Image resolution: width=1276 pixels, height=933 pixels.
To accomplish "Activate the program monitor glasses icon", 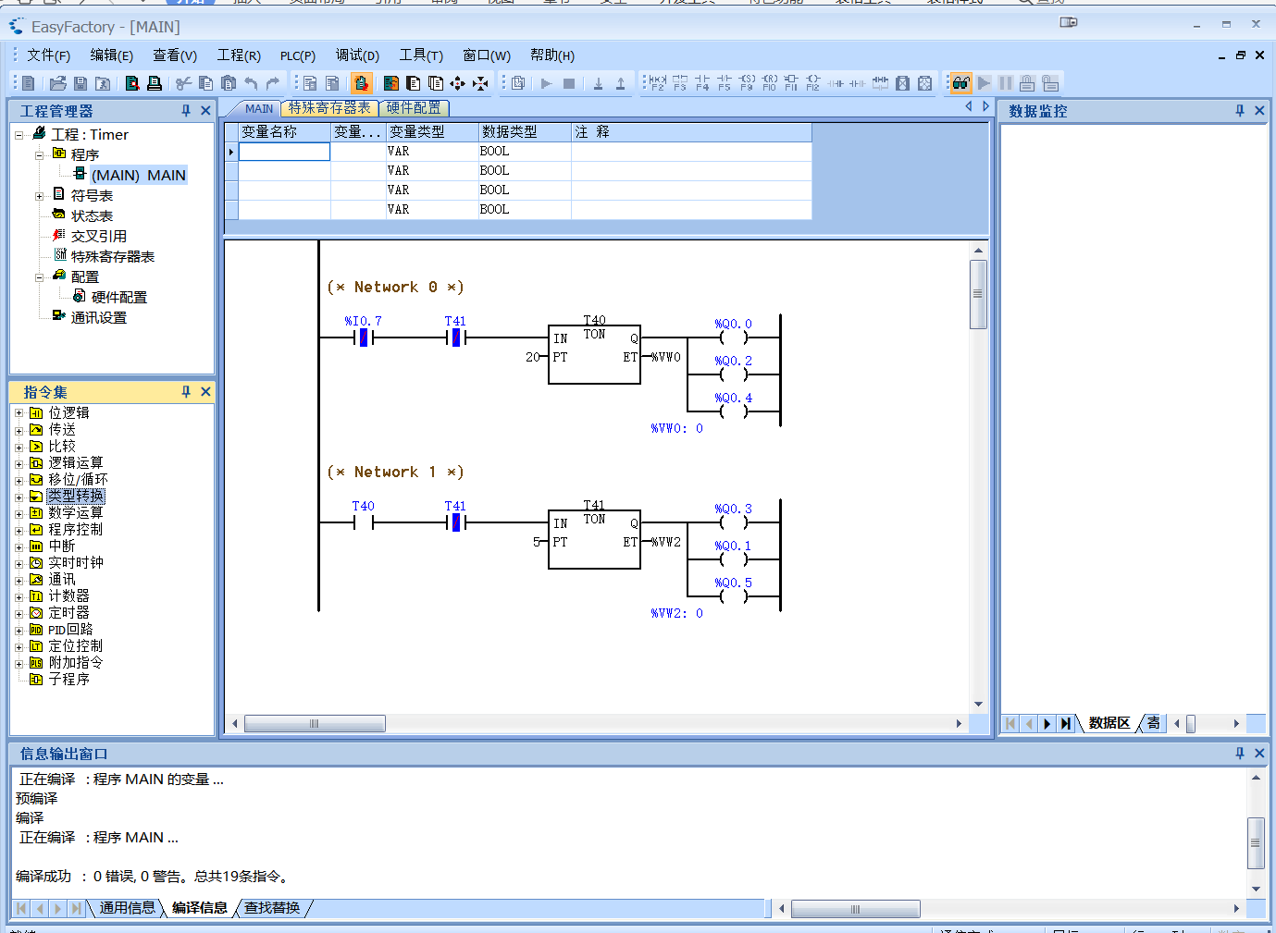I will (960, 82).
